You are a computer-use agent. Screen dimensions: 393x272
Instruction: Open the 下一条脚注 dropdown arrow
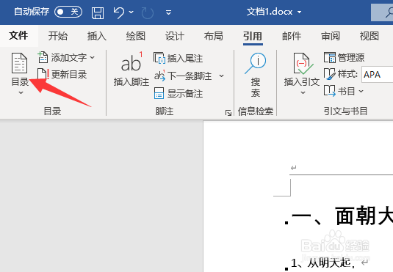221,76
